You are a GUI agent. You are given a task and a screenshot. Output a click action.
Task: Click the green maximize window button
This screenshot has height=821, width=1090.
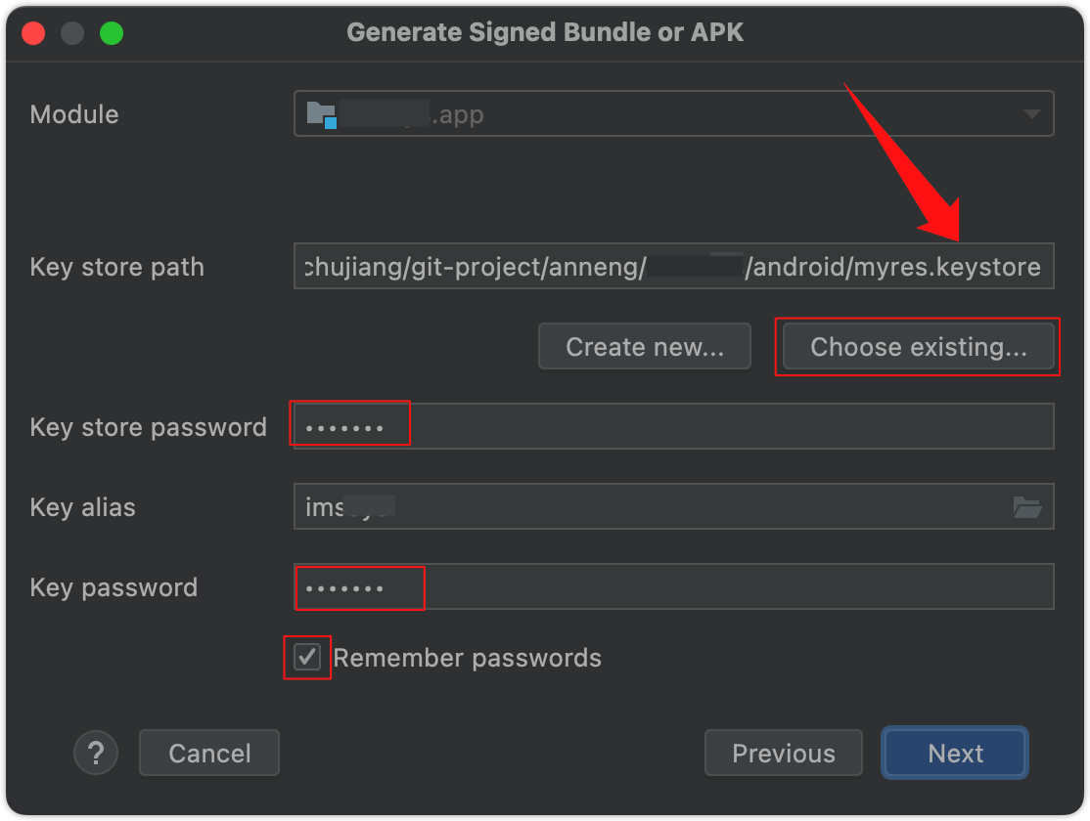click(x=112, y=33)
